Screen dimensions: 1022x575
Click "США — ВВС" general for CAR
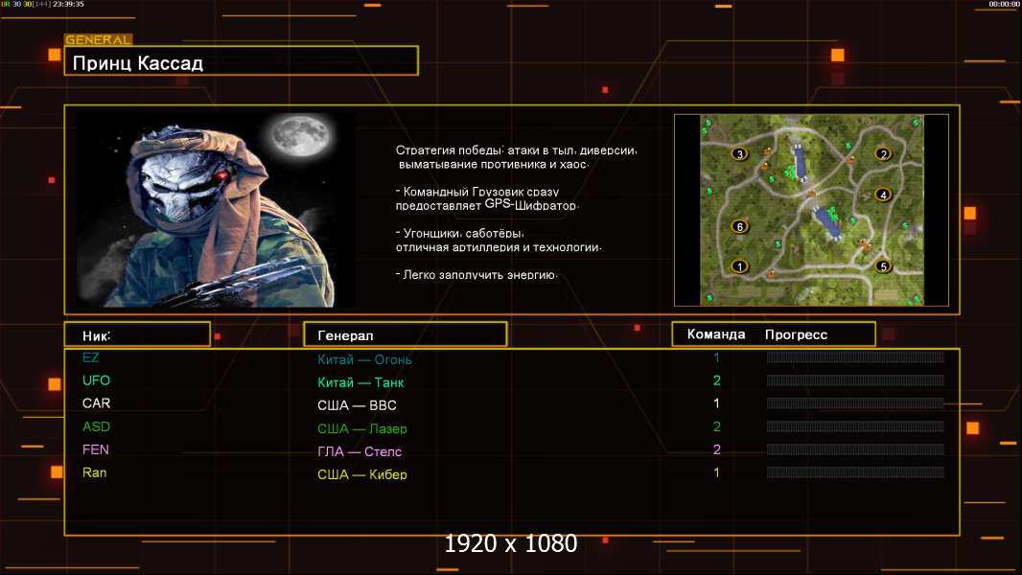coord(357,405)
